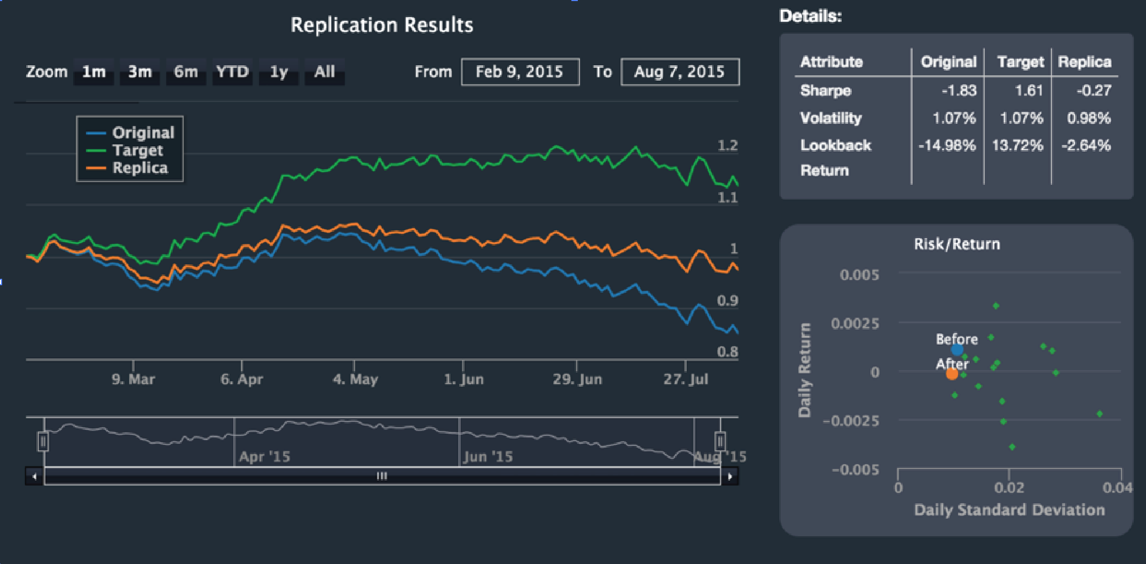Select the 6m zoom option
The image size is (1146, 564).
186,72
